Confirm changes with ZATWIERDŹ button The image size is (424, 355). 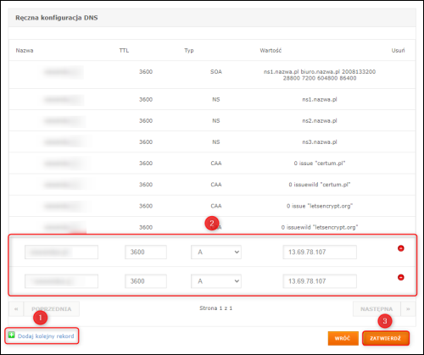click(386, 338)
